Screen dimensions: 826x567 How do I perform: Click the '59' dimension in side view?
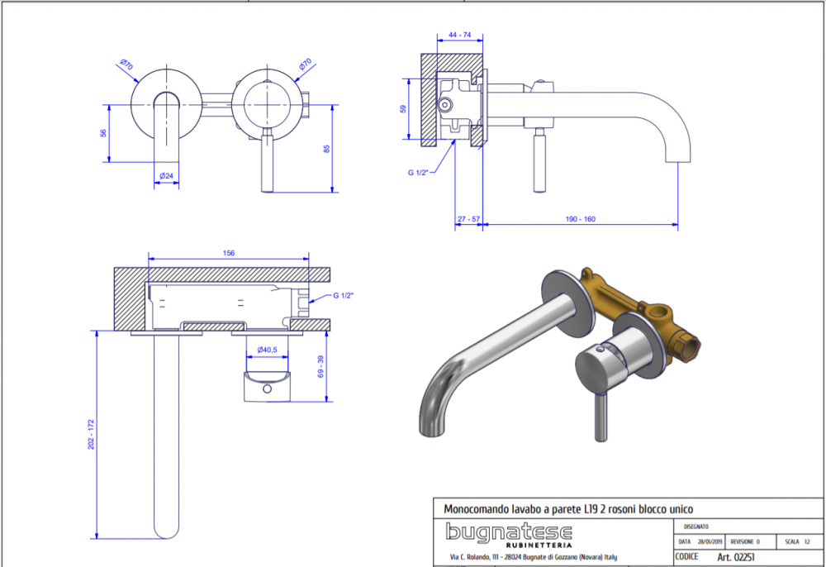pyautogui.click(x=403, y=110)
